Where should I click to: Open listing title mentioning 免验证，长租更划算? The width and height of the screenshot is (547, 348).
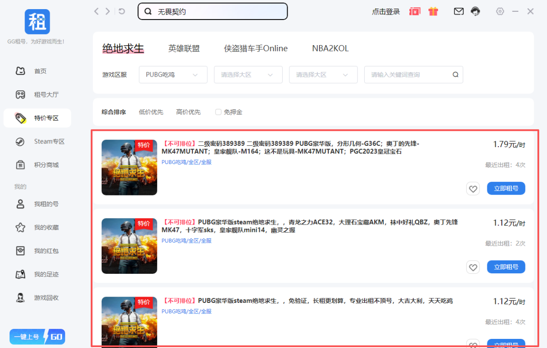point(307,301)
